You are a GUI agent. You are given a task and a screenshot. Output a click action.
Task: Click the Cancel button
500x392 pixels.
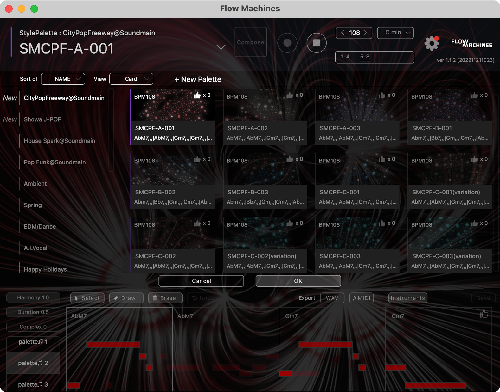click(x=201, y=281)
